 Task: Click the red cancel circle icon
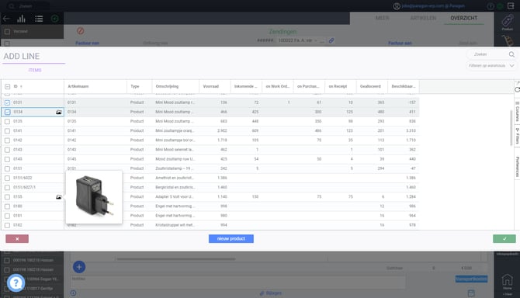pyautogui.click(x=80, y=31)
